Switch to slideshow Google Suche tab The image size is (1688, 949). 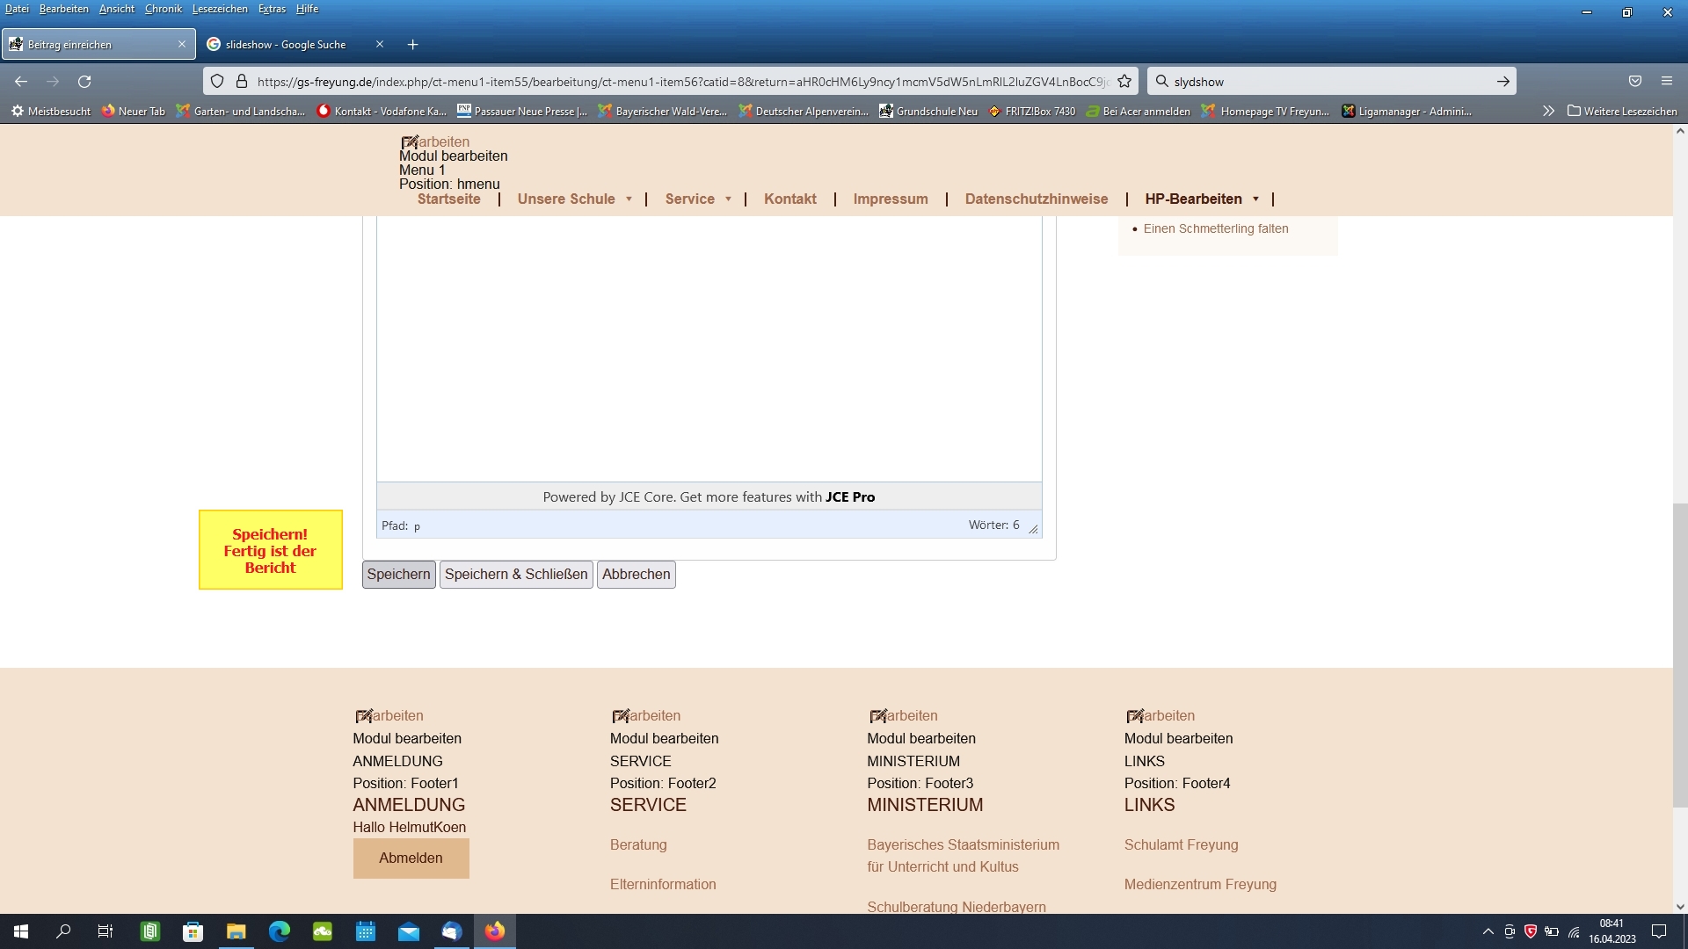click(286, 45)
